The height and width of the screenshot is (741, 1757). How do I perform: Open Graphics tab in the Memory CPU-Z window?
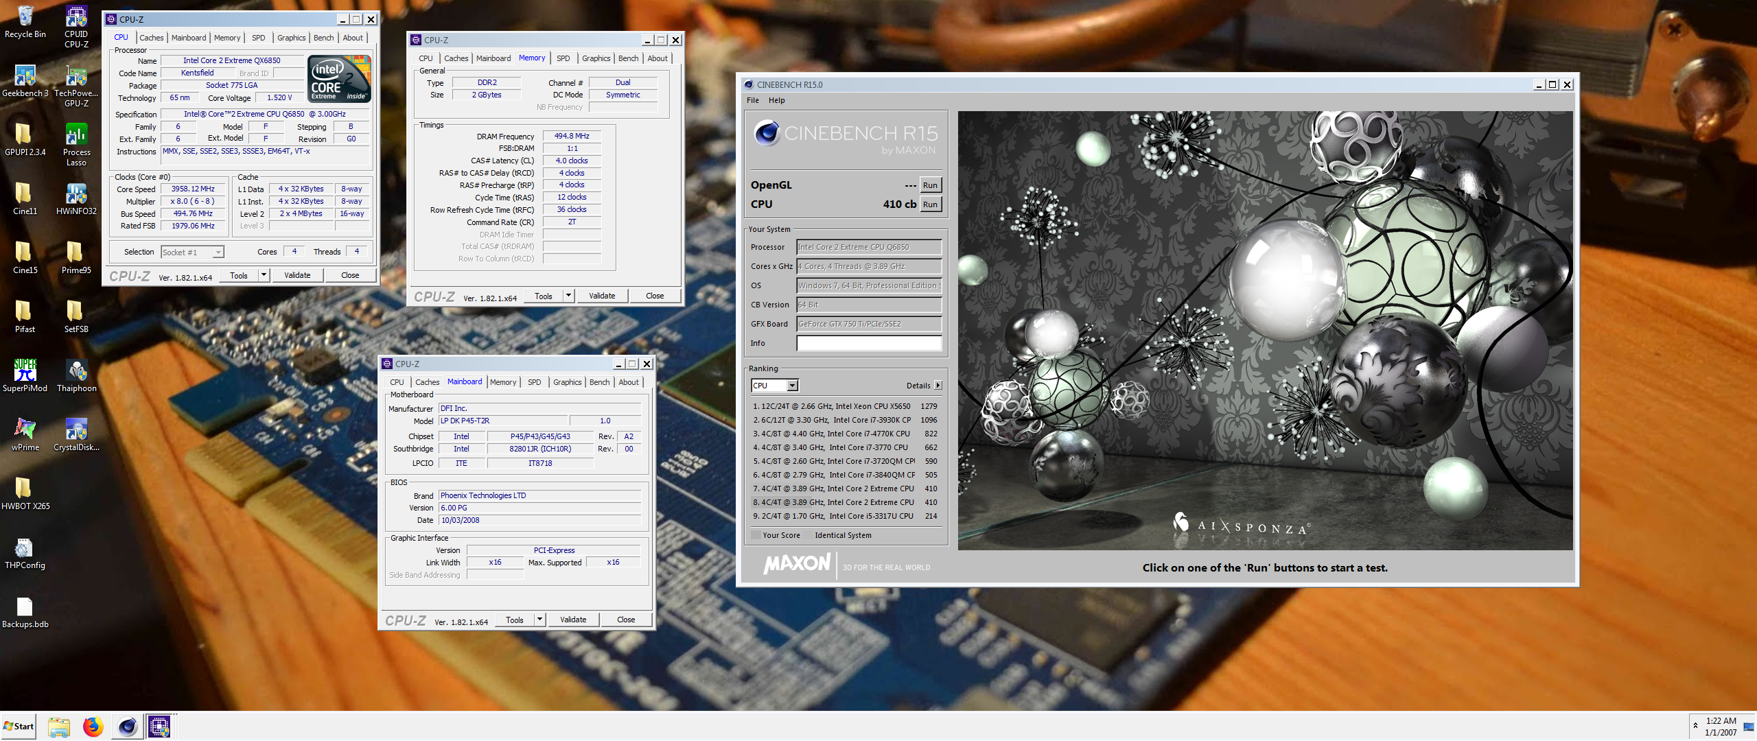596,58
